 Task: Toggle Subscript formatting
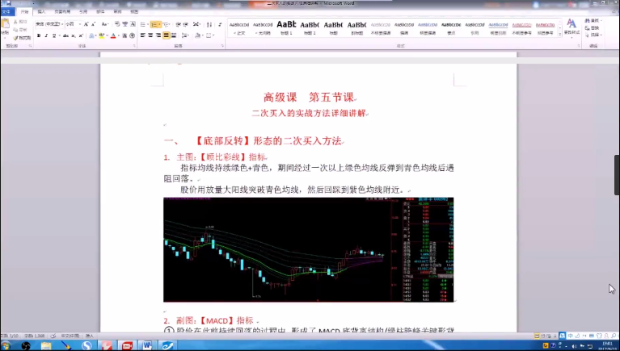(73, 36)
